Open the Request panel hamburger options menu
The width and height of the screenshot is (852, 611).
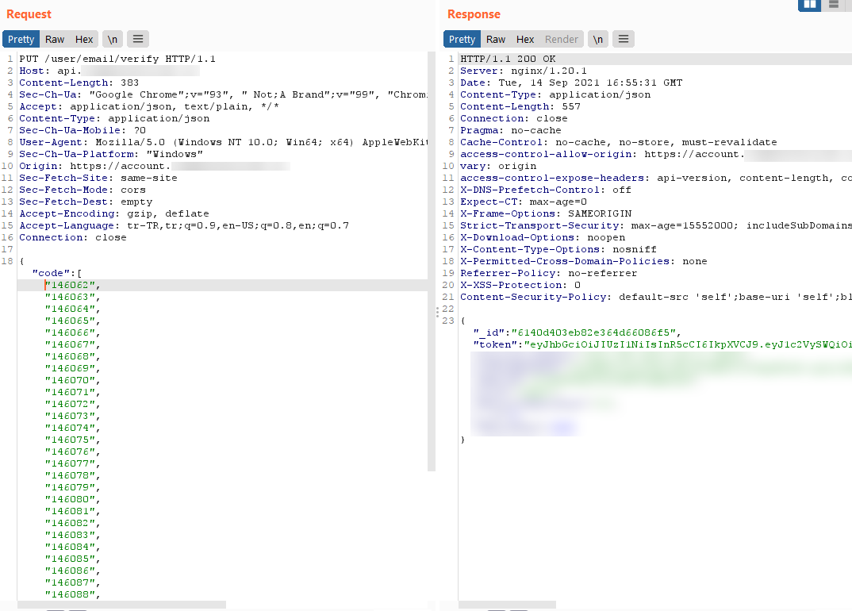[x=138, y=39]
